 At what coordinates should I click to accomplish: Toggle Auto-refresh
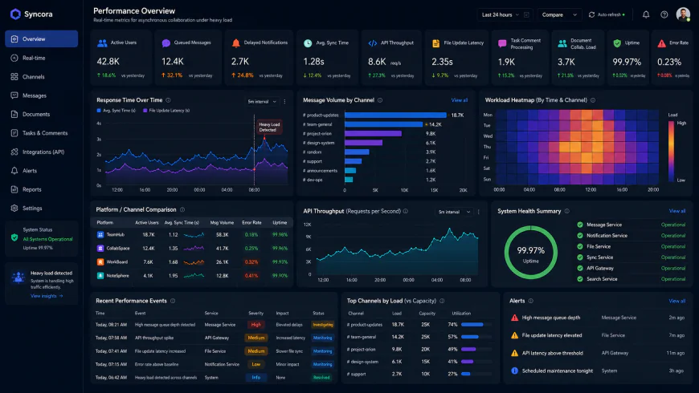(607, 14)
